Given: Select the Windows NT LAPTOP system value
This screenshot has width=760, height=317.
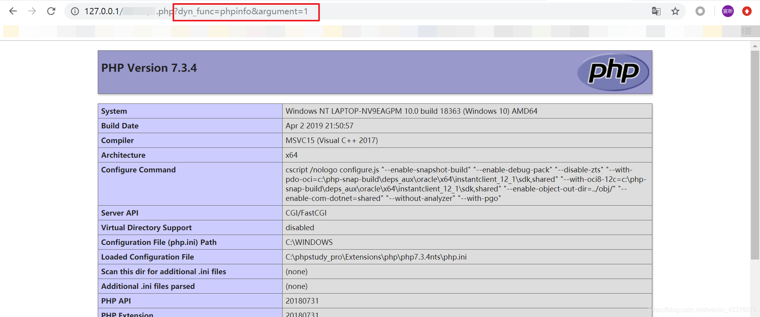Looking at the screenshot, I should (x=411, y=111).
